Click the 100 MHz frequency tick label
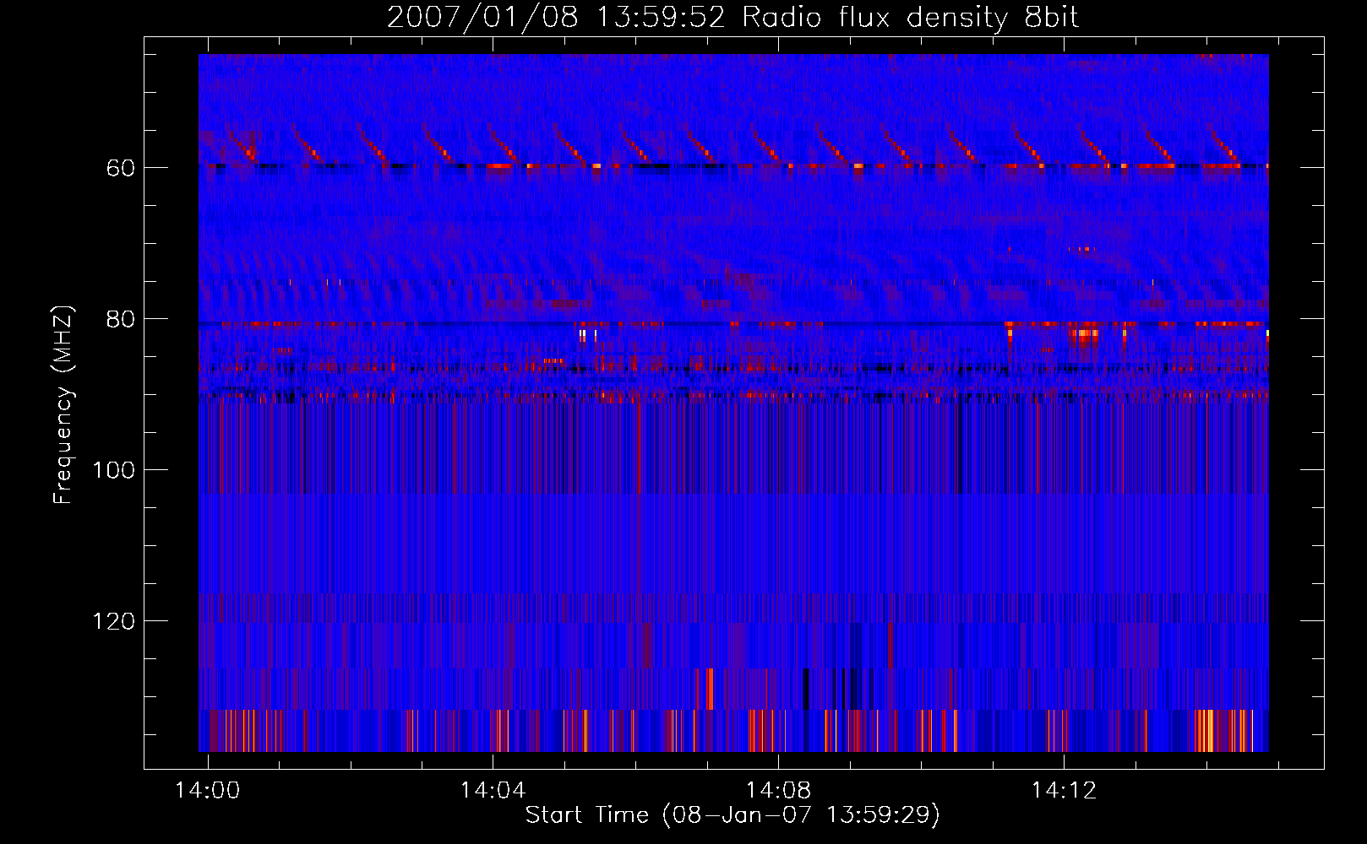1367x844 pixels. pyautogui.click(x=114, y=470)
